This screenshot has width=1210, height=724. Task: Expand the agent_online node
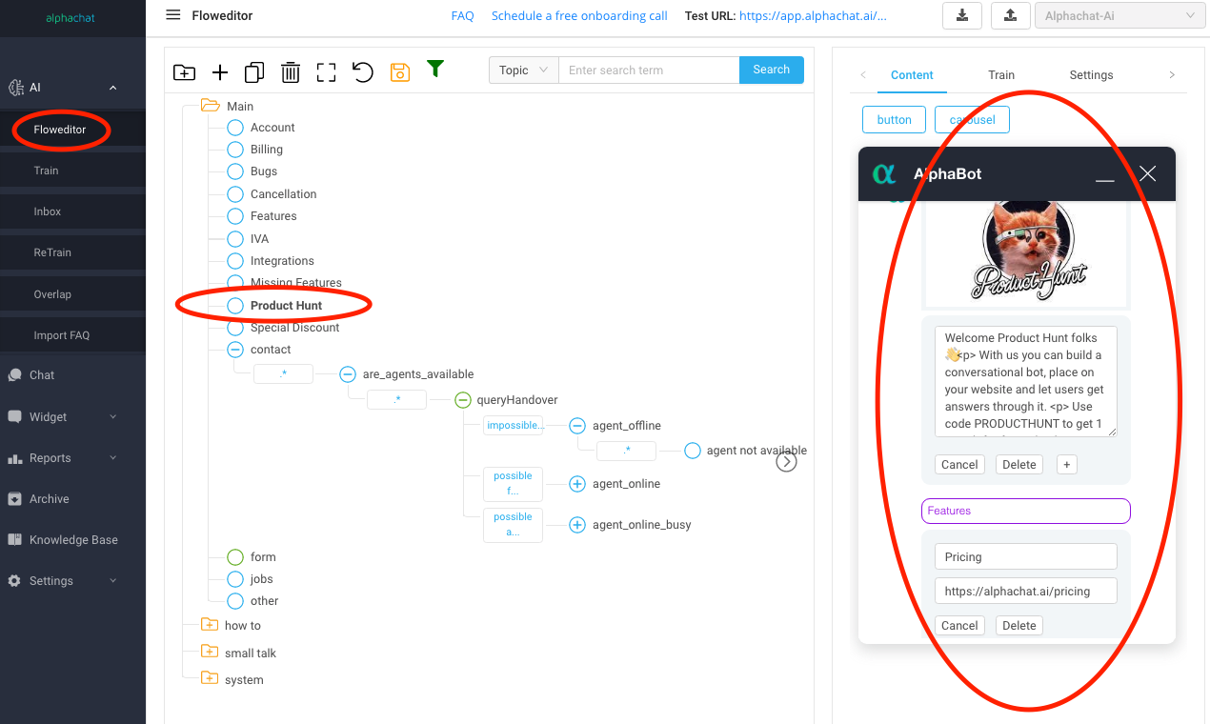pyautogui.click(x=577, y=484)
